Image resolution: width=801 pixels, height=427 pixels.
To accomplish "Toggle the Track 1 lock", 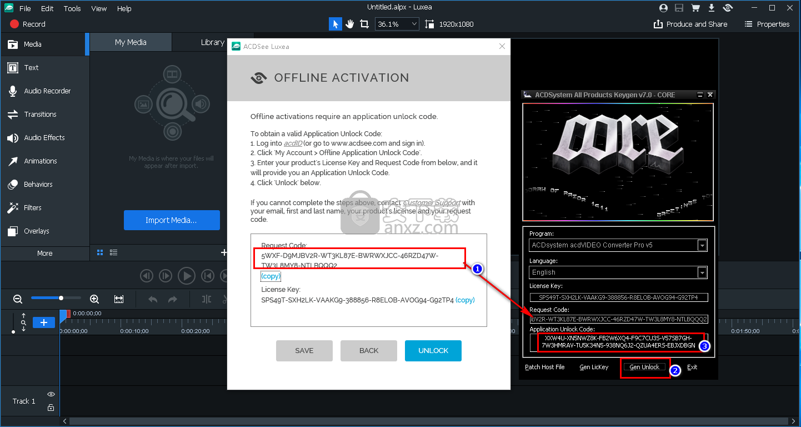I will [x=51, y=408].
